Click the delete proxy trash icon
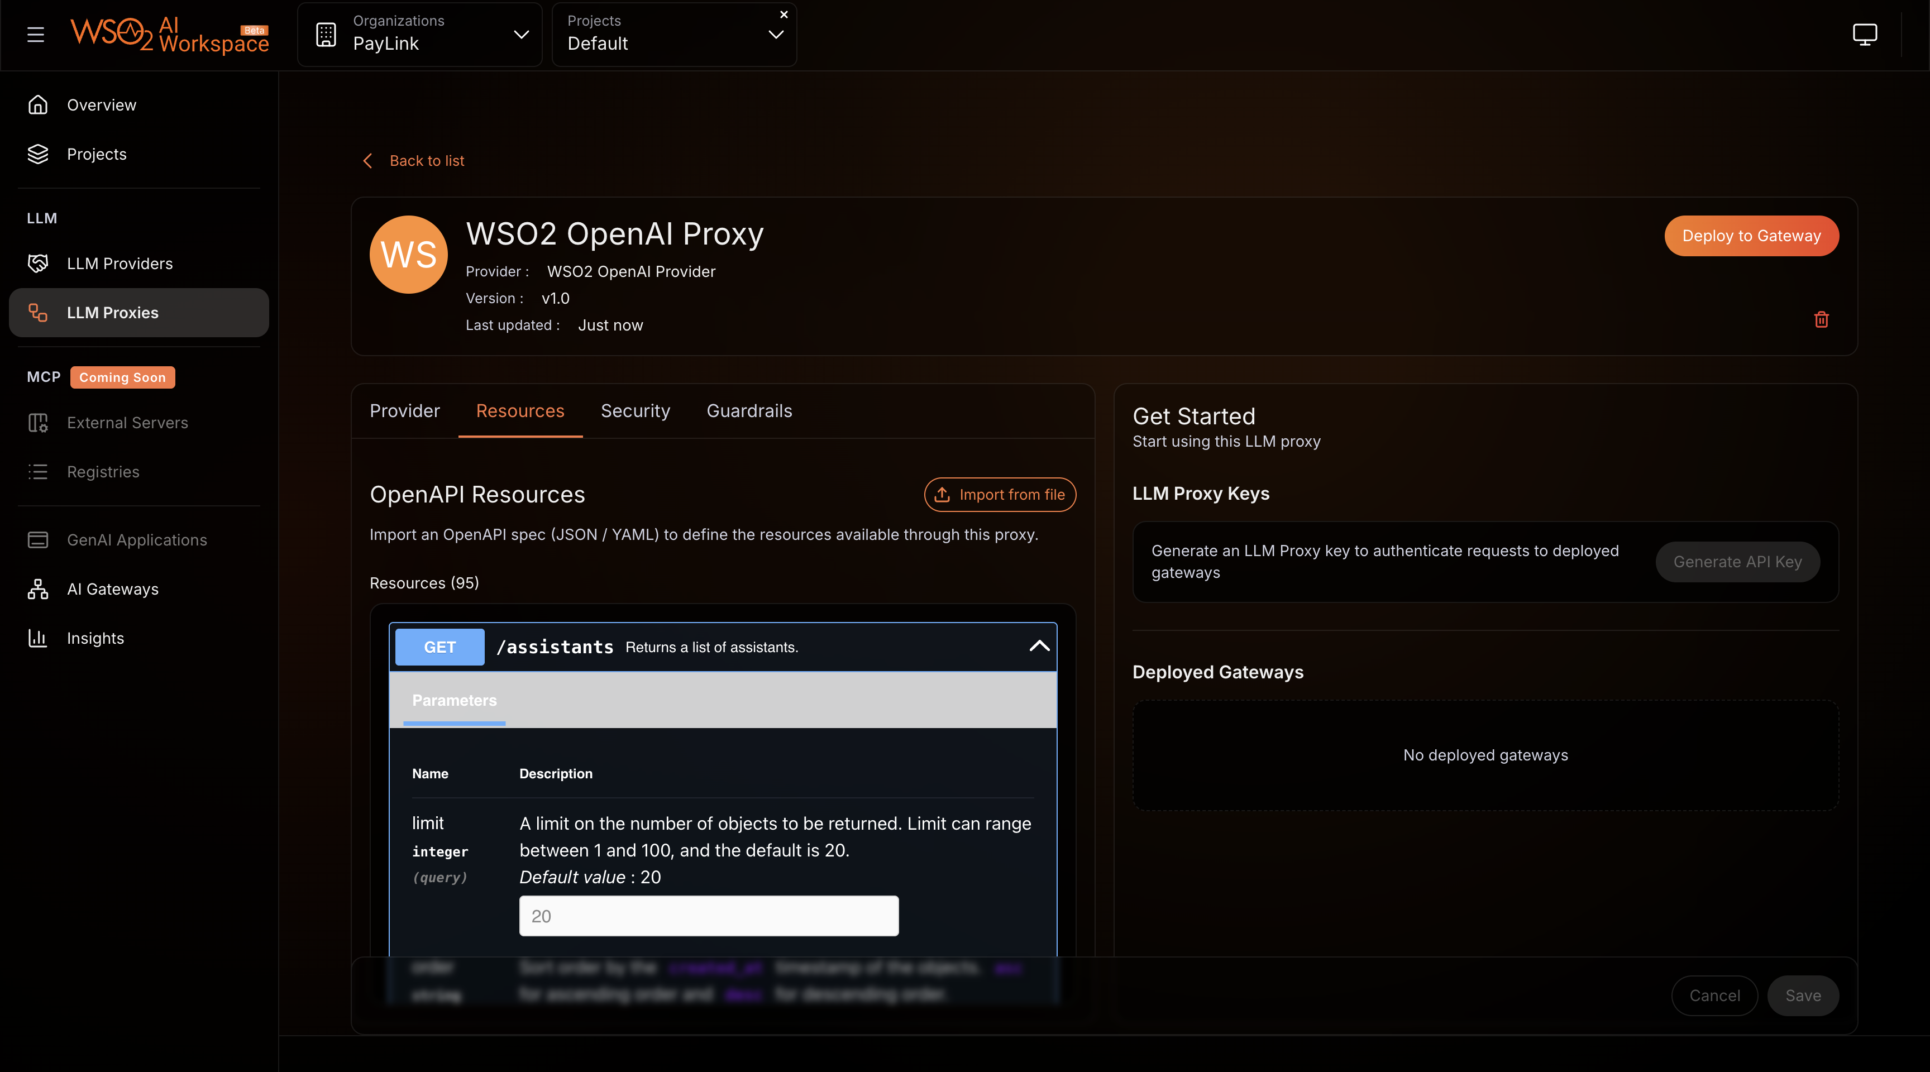Screen dimensions: 1930x1072 tap(1821, 320)
